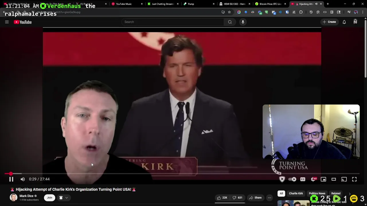Switch to theater mode
367x206 pixels.
tap(334, 179)
